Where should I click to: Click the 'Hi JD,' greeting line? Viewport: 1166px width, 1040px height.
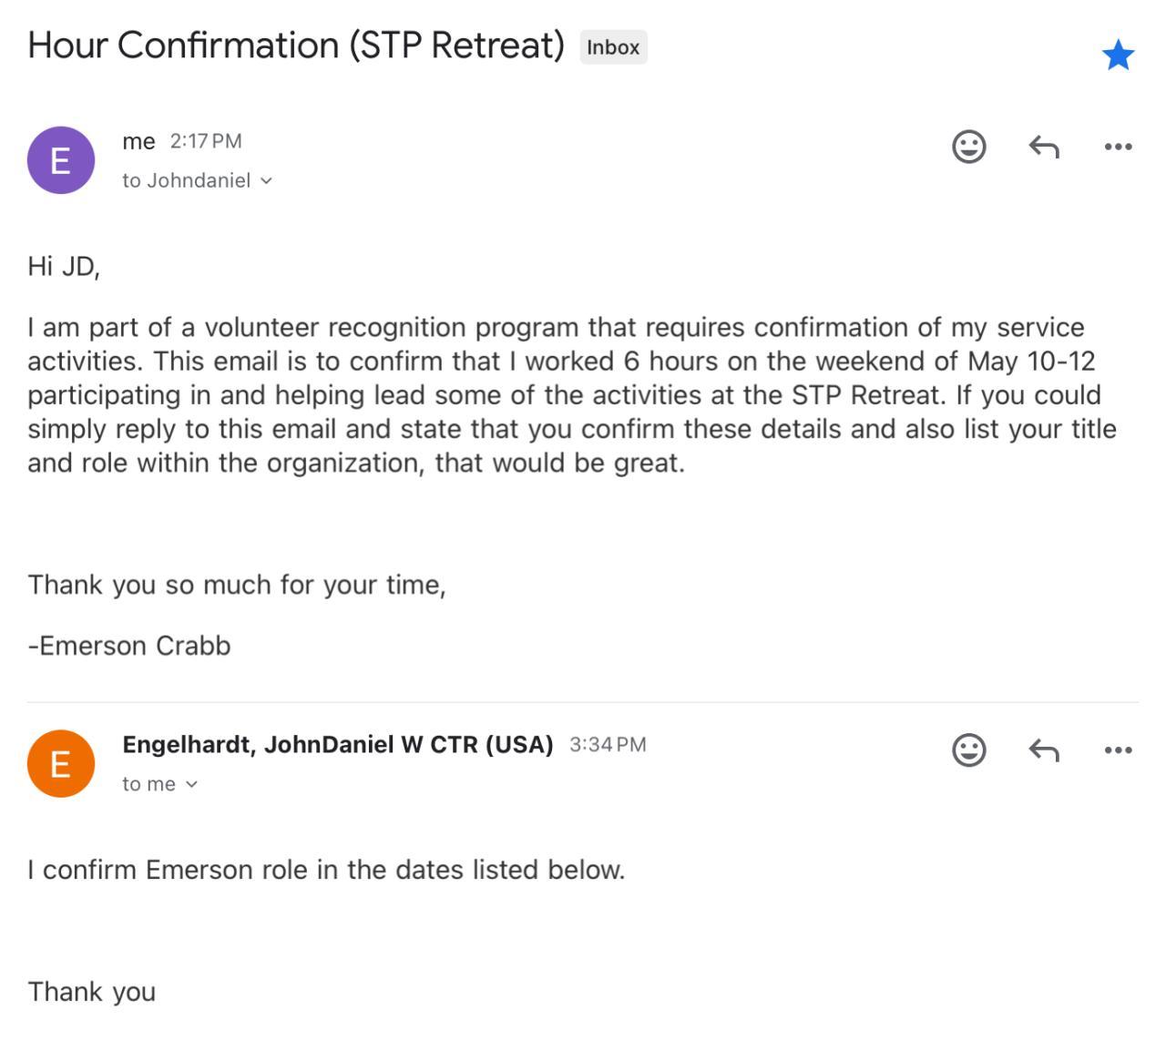point(64,266)
